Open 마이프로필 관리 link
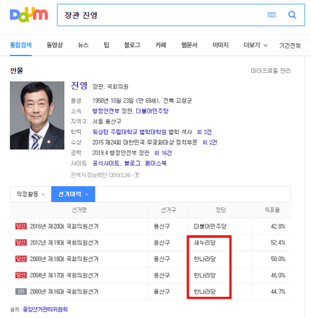Image resolution: width=311 pixels, height=318 pixels. 271,71
